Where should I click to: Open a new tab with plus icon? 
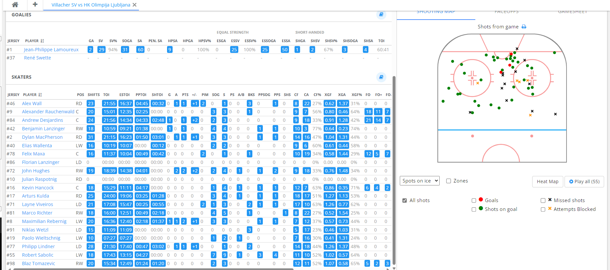point(35,5)
